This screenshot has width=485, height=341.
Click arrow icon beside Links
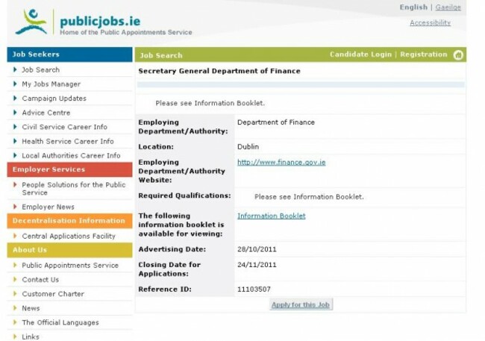pyautogui.click(x=15, y=337)
